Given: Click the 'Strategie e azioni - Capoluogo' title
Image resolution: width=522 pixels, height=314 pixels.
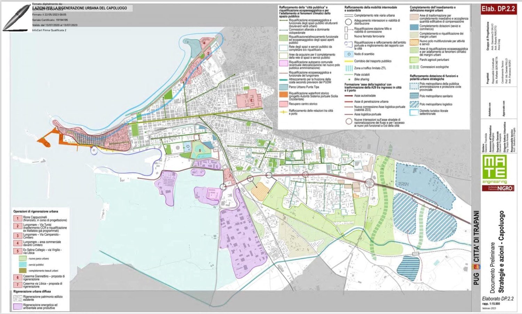Looking at the screenshot, I should pyautogui.click(x=501, y=251).
